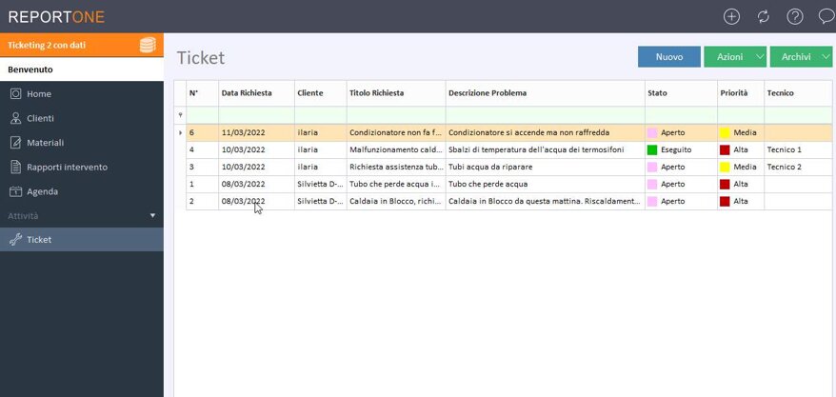Screen dimensions: 836x397
Task: Click the green Eseguito status swatch
Action: (x=652, y=150)
